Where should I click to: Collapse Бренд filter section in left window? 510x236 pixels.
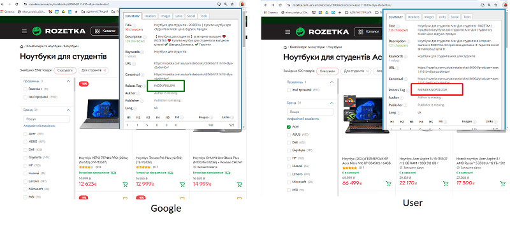(68, 110)
